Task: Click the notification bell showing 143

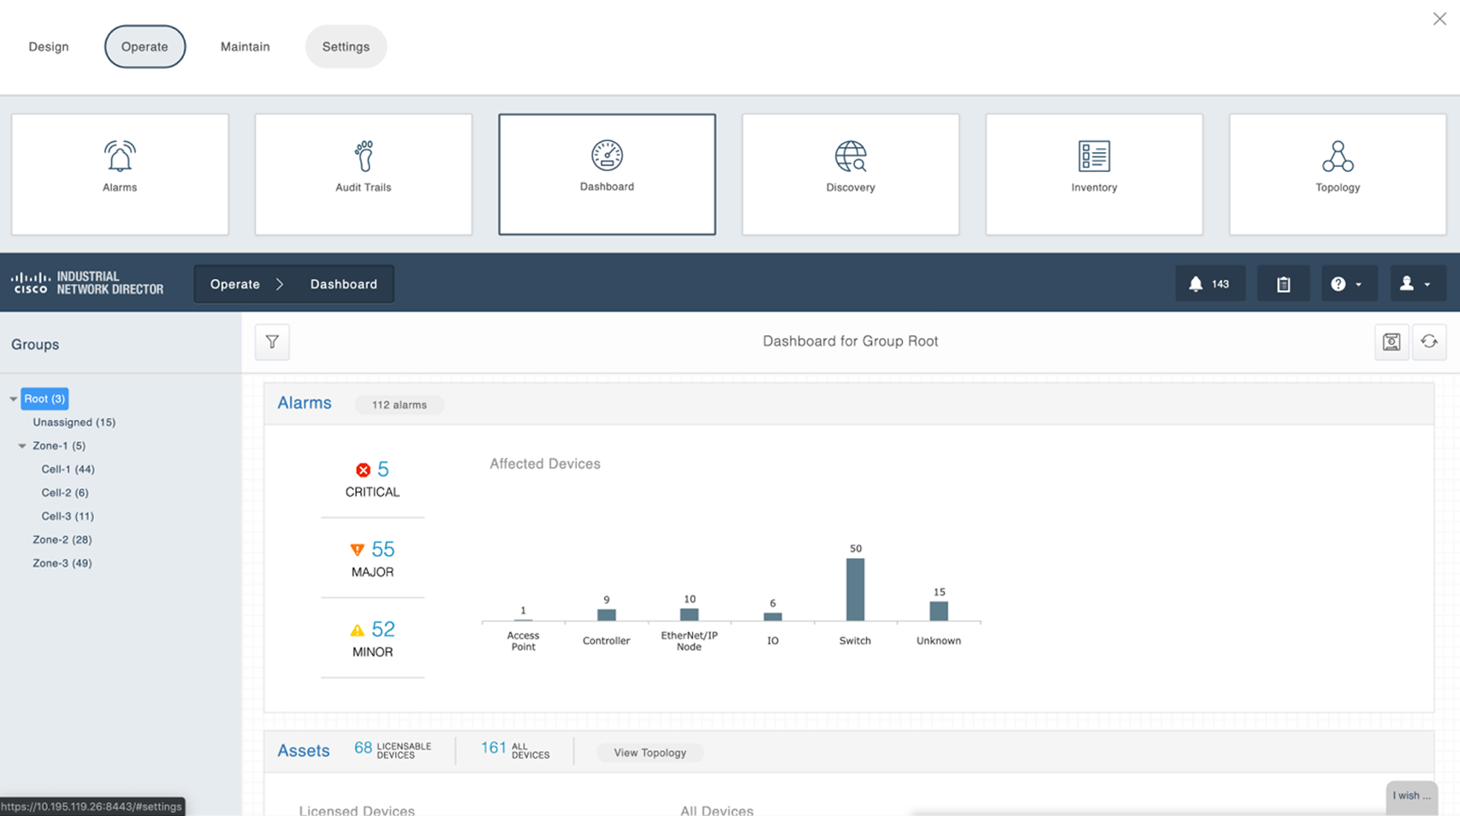Action: [x=1210, y=283]
